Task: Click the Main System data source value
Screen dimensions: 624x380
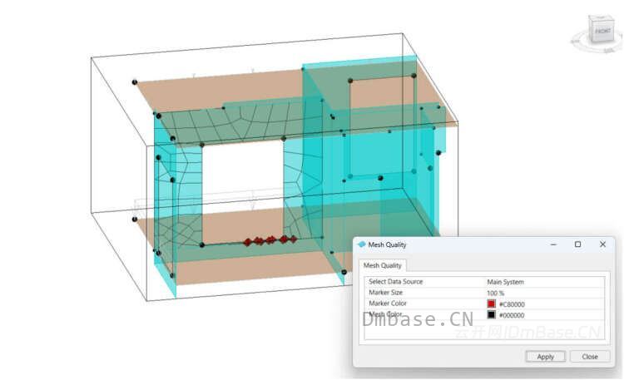Action: tap(505, 282)
